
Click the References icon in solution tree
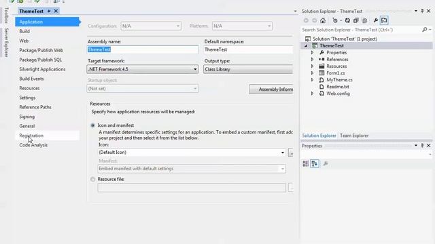click(321, 59)
